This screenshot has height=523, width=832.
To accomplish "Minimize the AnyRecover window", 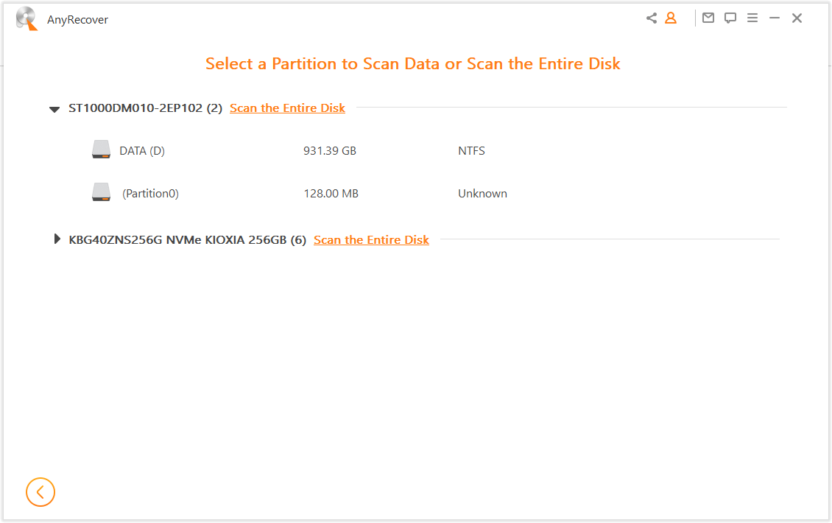I will click(775, 17).
